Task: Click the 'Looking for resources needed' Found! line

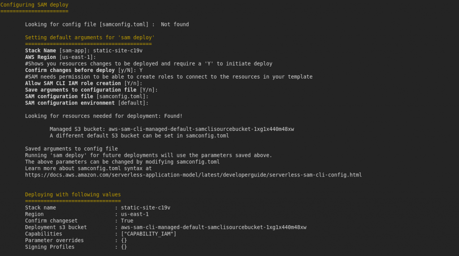Action: click(104, 116)
